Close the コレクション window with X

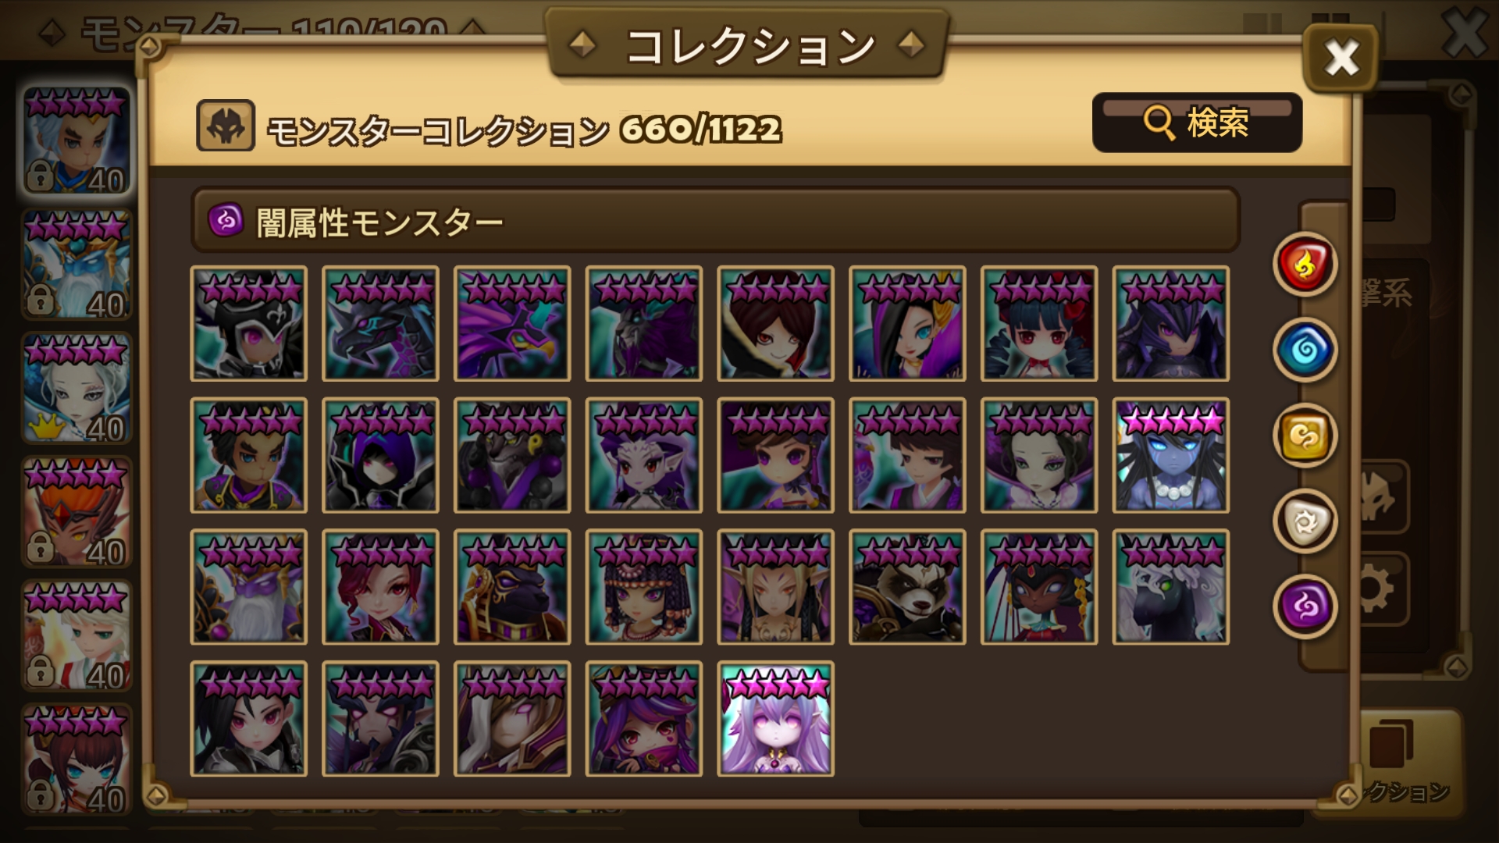[x=1341, y=58]
